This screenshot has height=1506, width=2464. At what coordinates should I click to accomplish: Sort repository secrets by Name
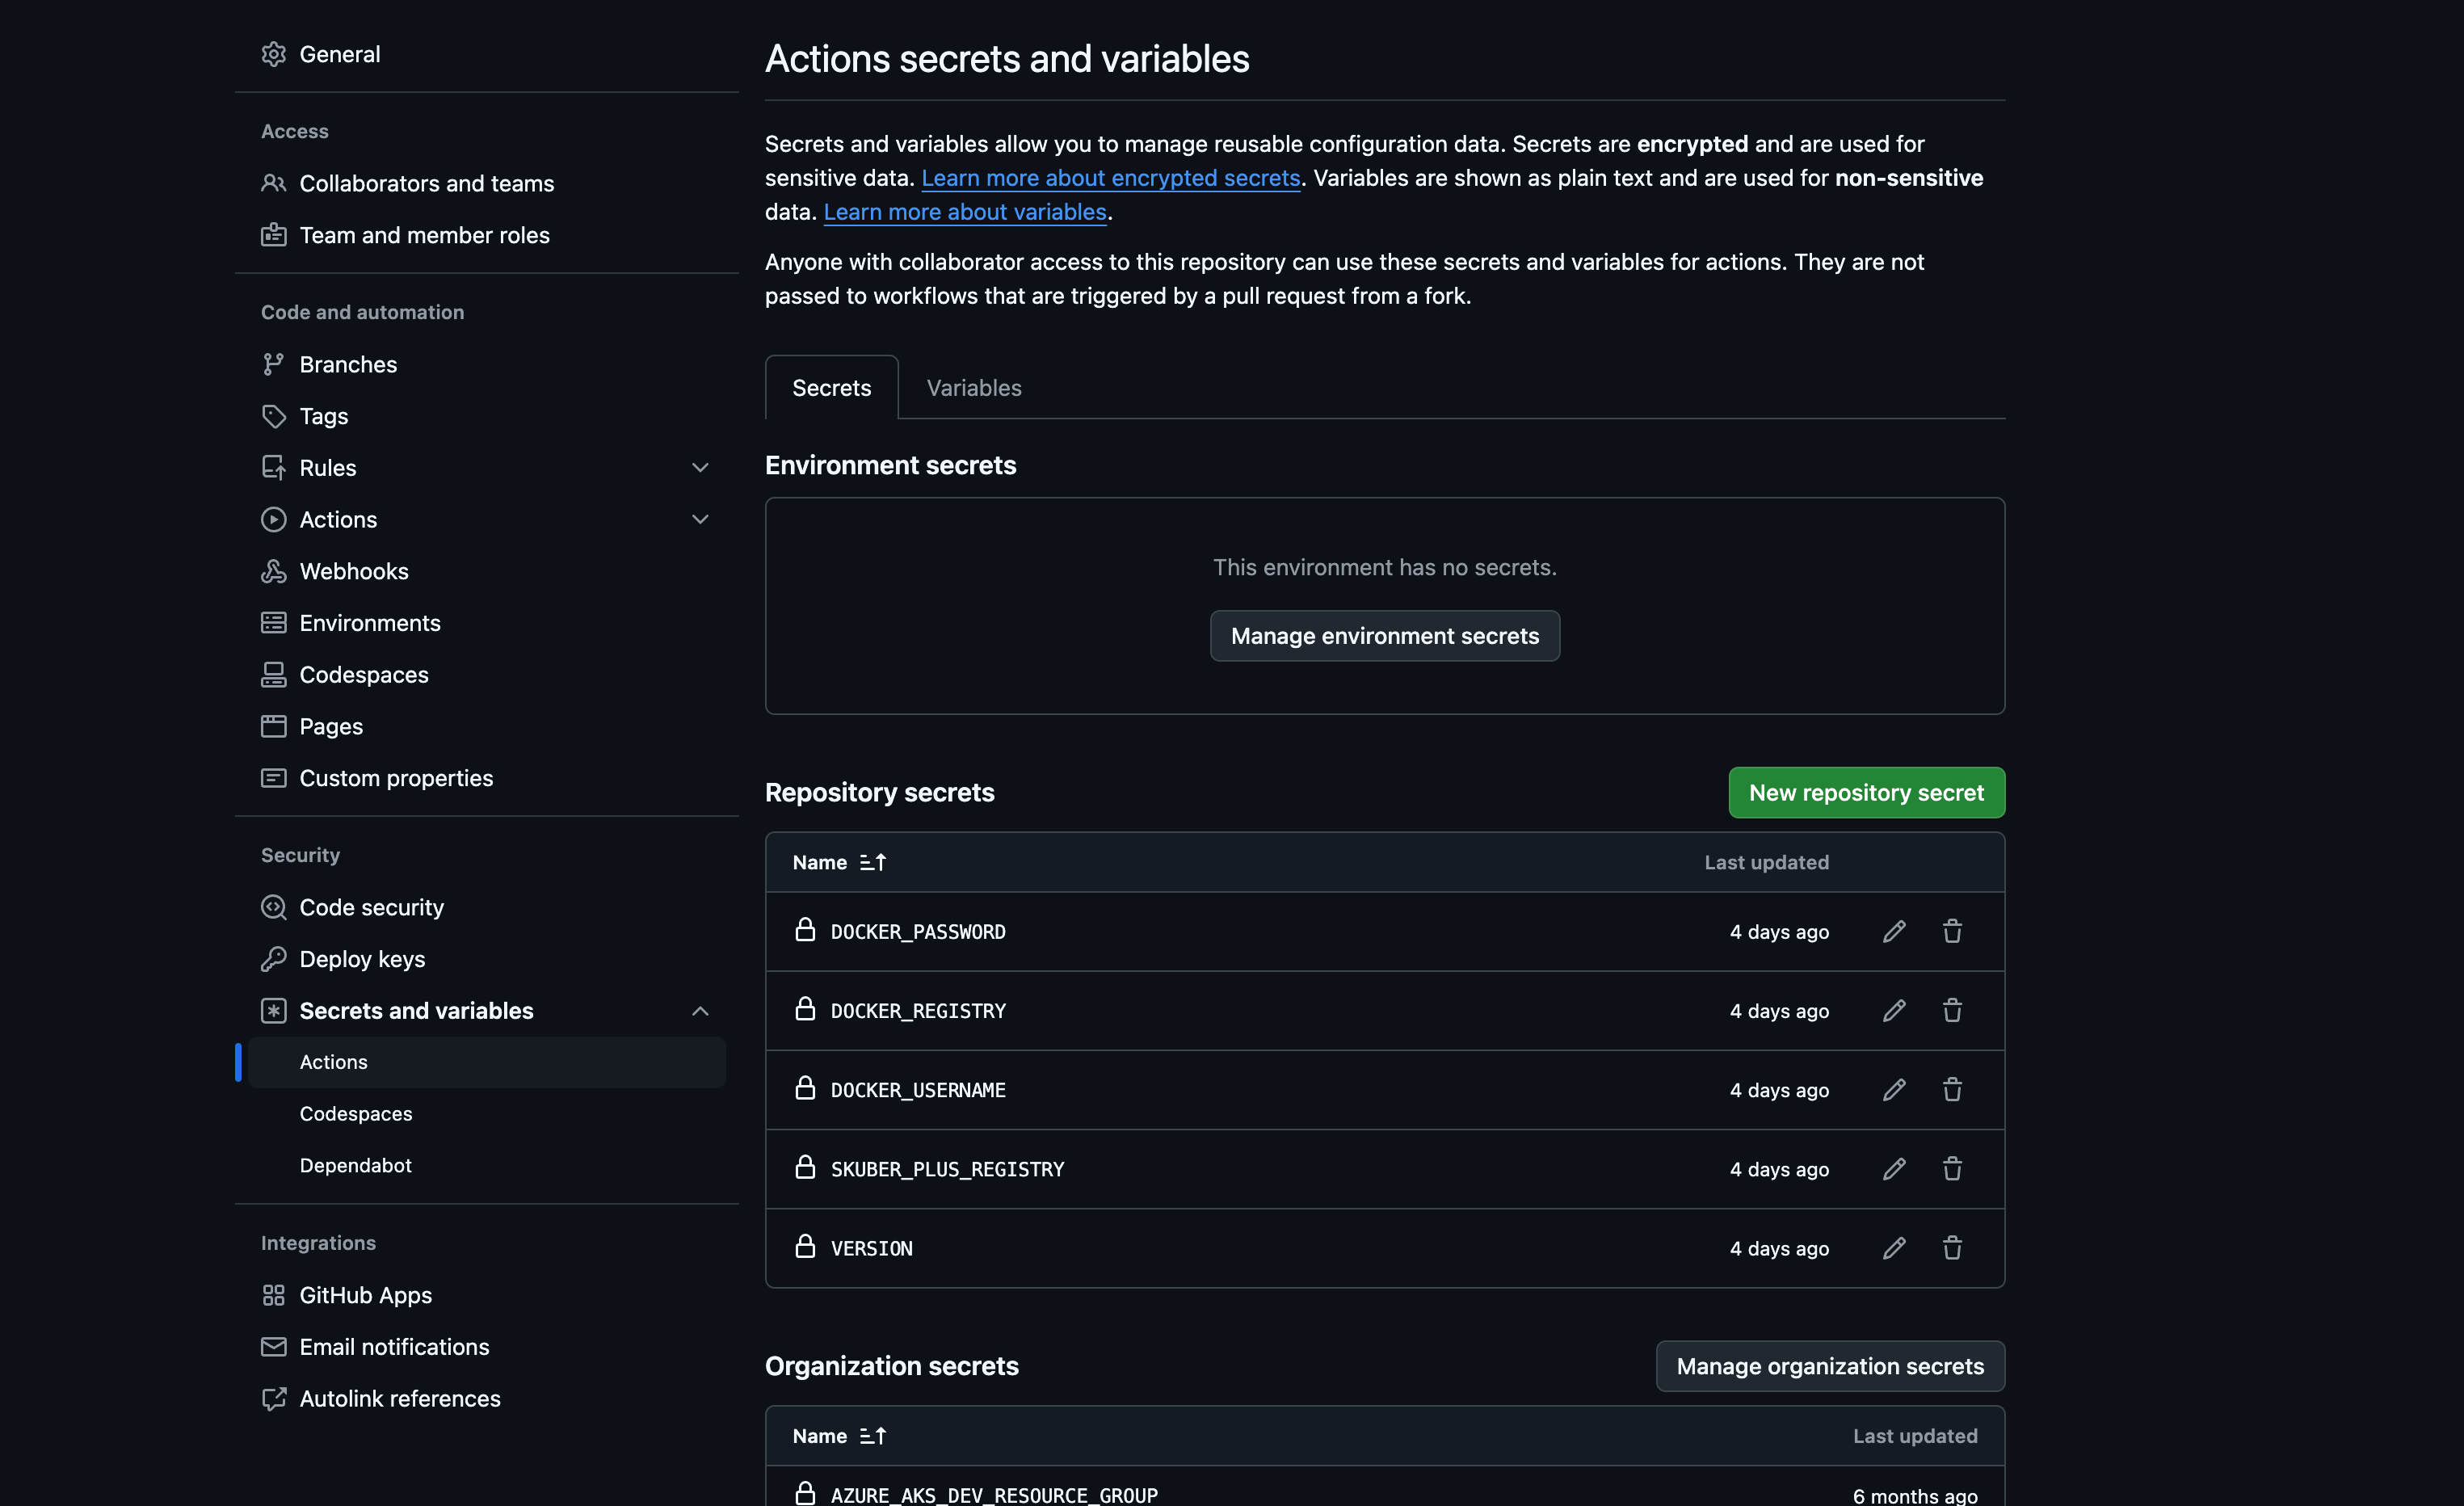click(x=839, y=862)
